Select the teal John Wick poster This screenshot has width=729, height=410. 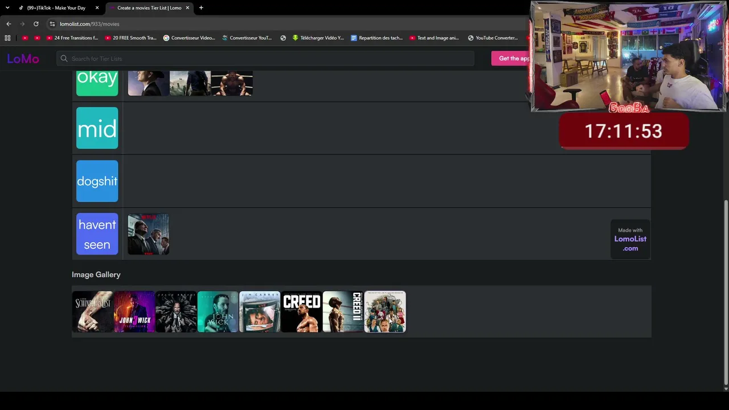(x=218, y=311)
